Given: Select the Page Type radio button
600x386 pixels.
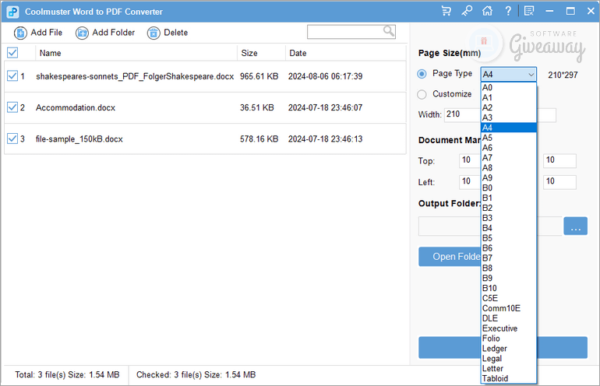Looking at the screenshot, I should click(x=422, y=74).
